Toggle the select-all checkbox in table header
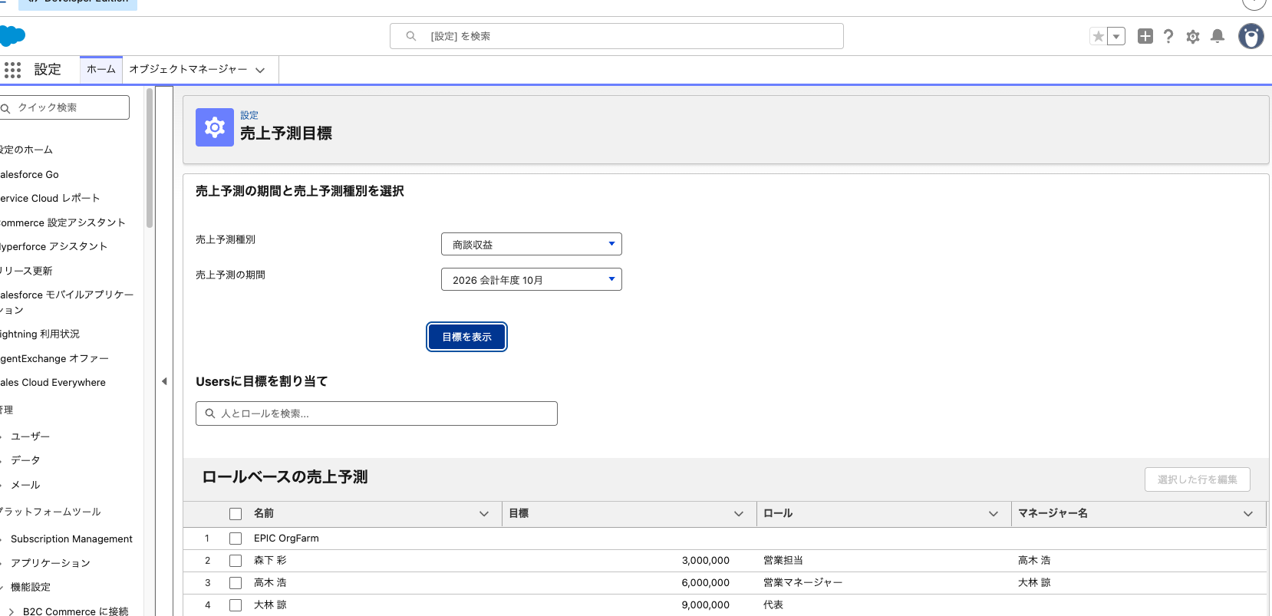The width and height of the screenshot is (1272, 616). tap(236, 514)
